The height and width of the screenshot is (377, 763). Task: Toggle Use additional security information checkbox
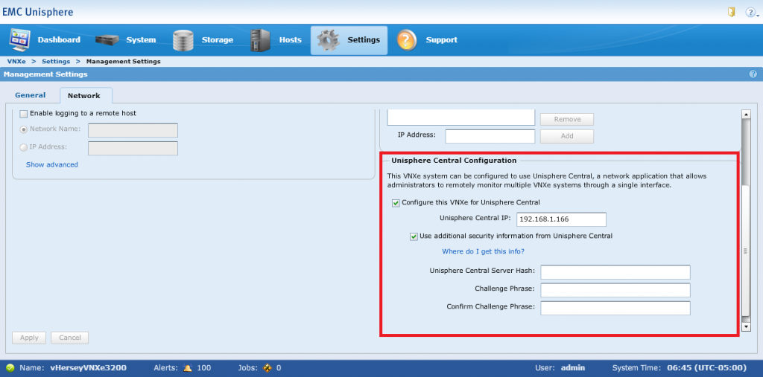(x=414, y=236)
